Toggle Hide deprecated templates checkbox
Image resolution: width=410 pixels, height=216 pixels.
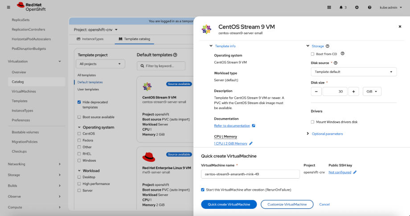79,102
